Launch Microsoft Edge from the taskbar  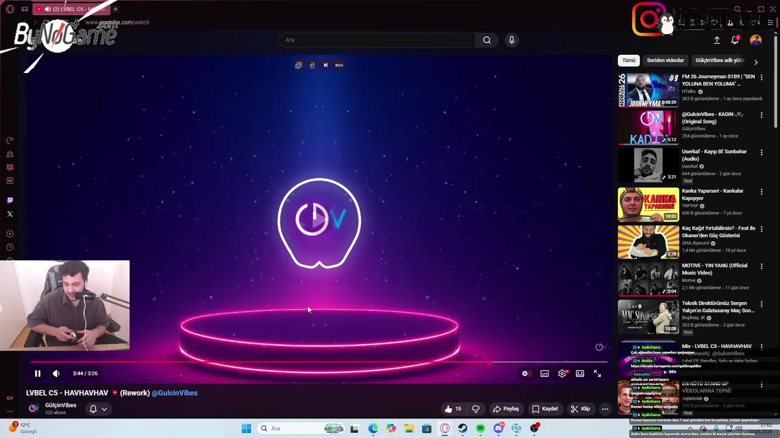373,428
